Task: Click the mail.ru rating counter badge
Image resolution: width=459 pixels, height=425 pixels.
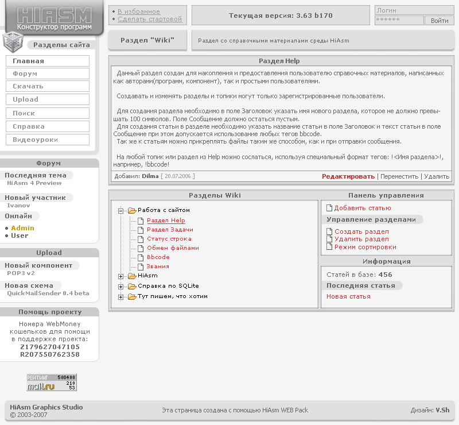Action: (x=52, y=382)
